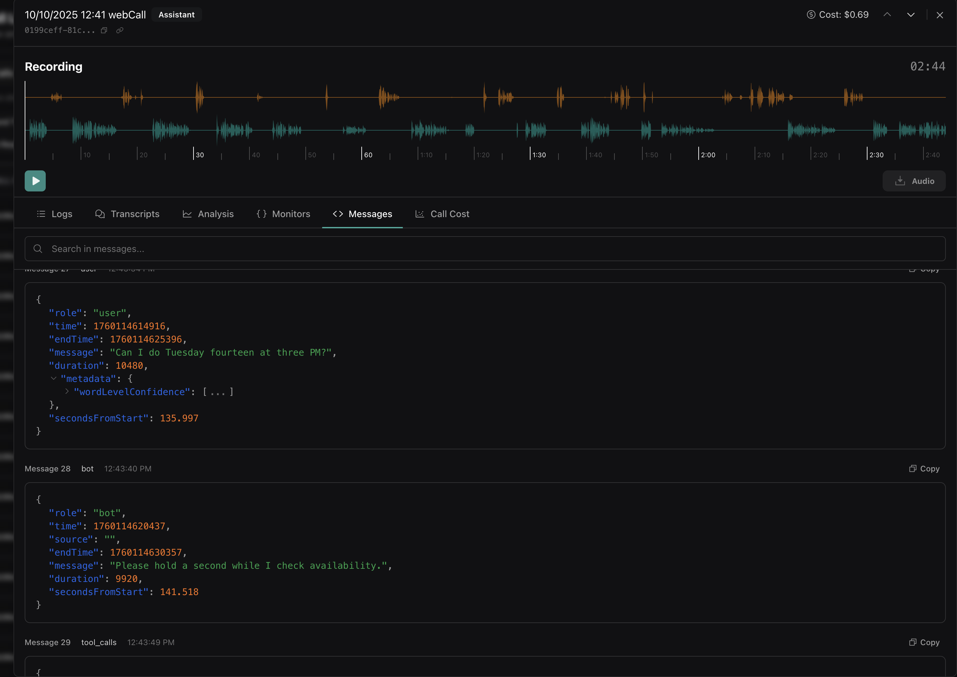
Task: Click the Cost dollar icon
Action: [811, 14]
